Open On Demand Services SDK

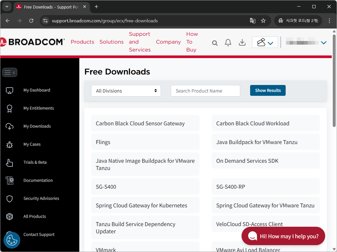pyautogui.click(x=266, y=160)
